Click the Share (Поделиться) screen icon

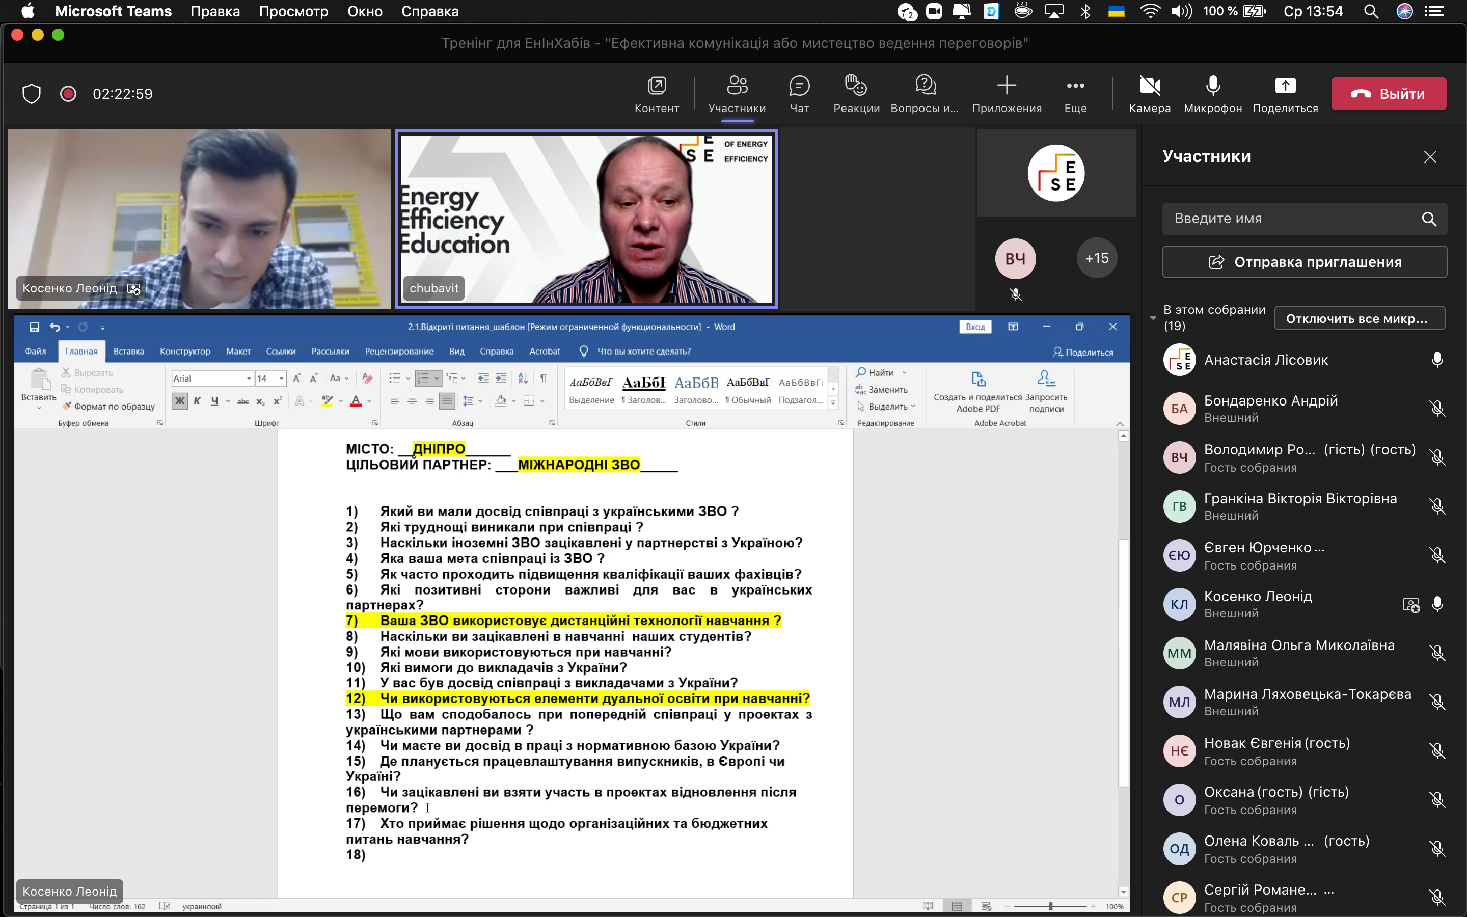(x=1285, y=94)
